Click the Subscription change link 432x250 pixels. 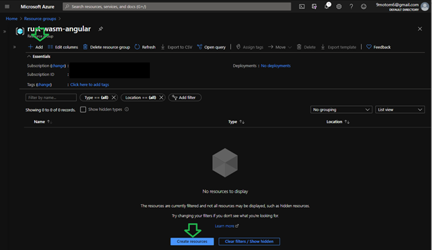click(x=58, y=66)
